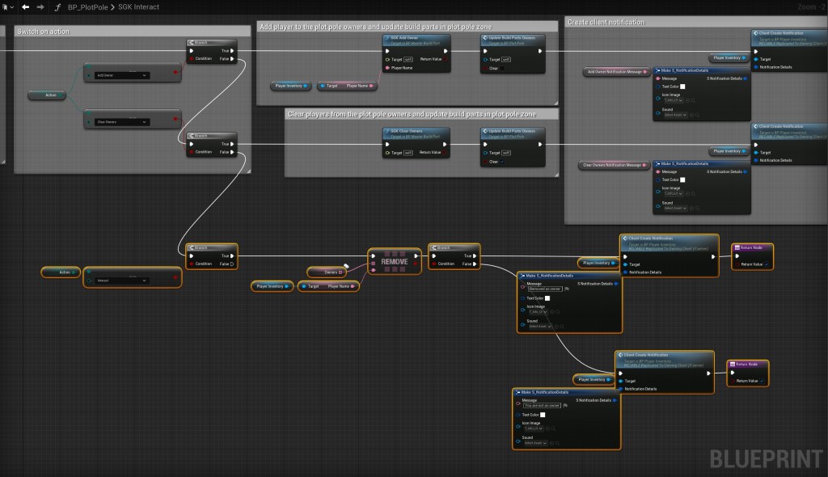Open the Interact enum dropdown
Screen dimensions: 828x477
(x=121, y=281)
